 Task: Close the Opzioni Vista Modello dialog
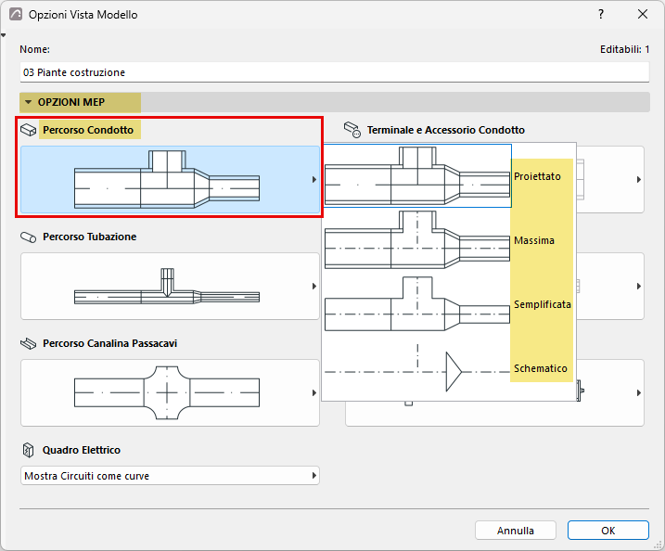643,15
